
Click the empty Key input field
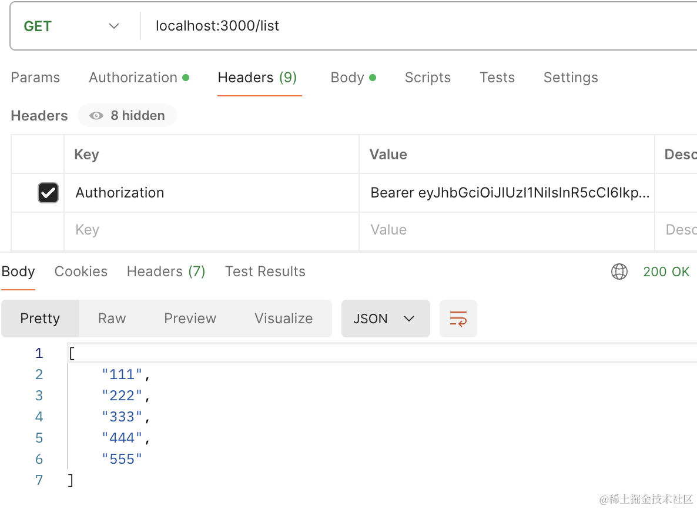(212, 230)
